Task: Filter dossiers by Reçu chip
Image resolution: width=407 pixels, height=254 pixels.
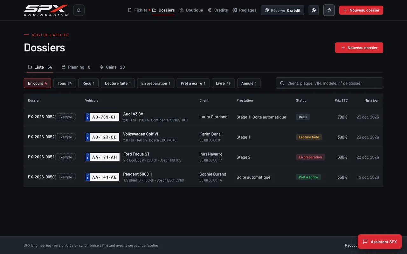Action: click(x=88, y=83)
